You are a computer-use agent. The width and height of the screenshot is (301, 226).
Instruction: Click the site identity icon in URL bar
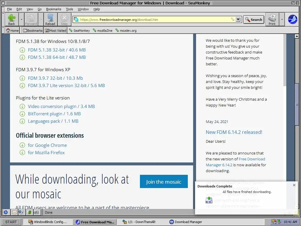pyautogui.click(x=76, y=20)
